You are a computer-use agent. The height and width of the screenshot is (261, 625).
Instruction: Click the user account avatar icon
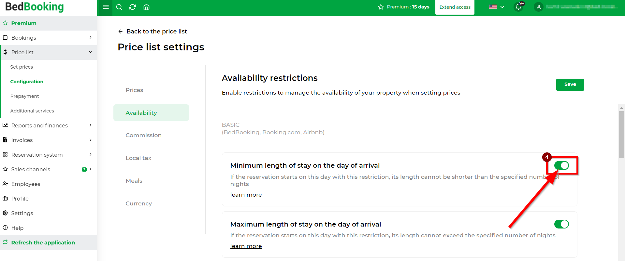click(x=539, y=7)
